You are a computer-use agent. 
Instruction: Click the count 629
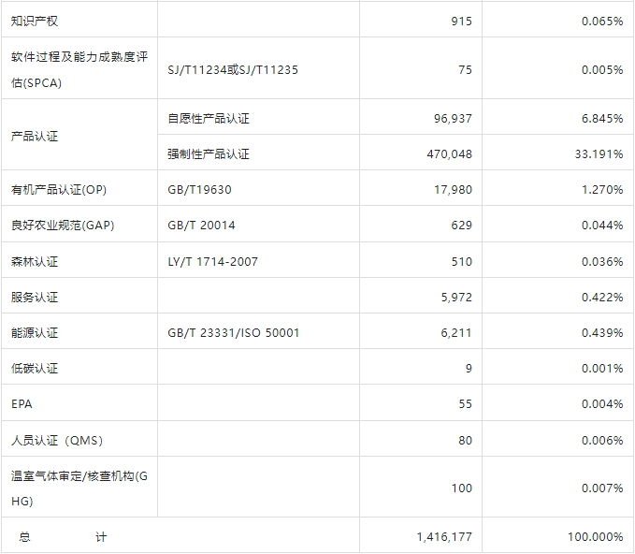coord(462,226)
